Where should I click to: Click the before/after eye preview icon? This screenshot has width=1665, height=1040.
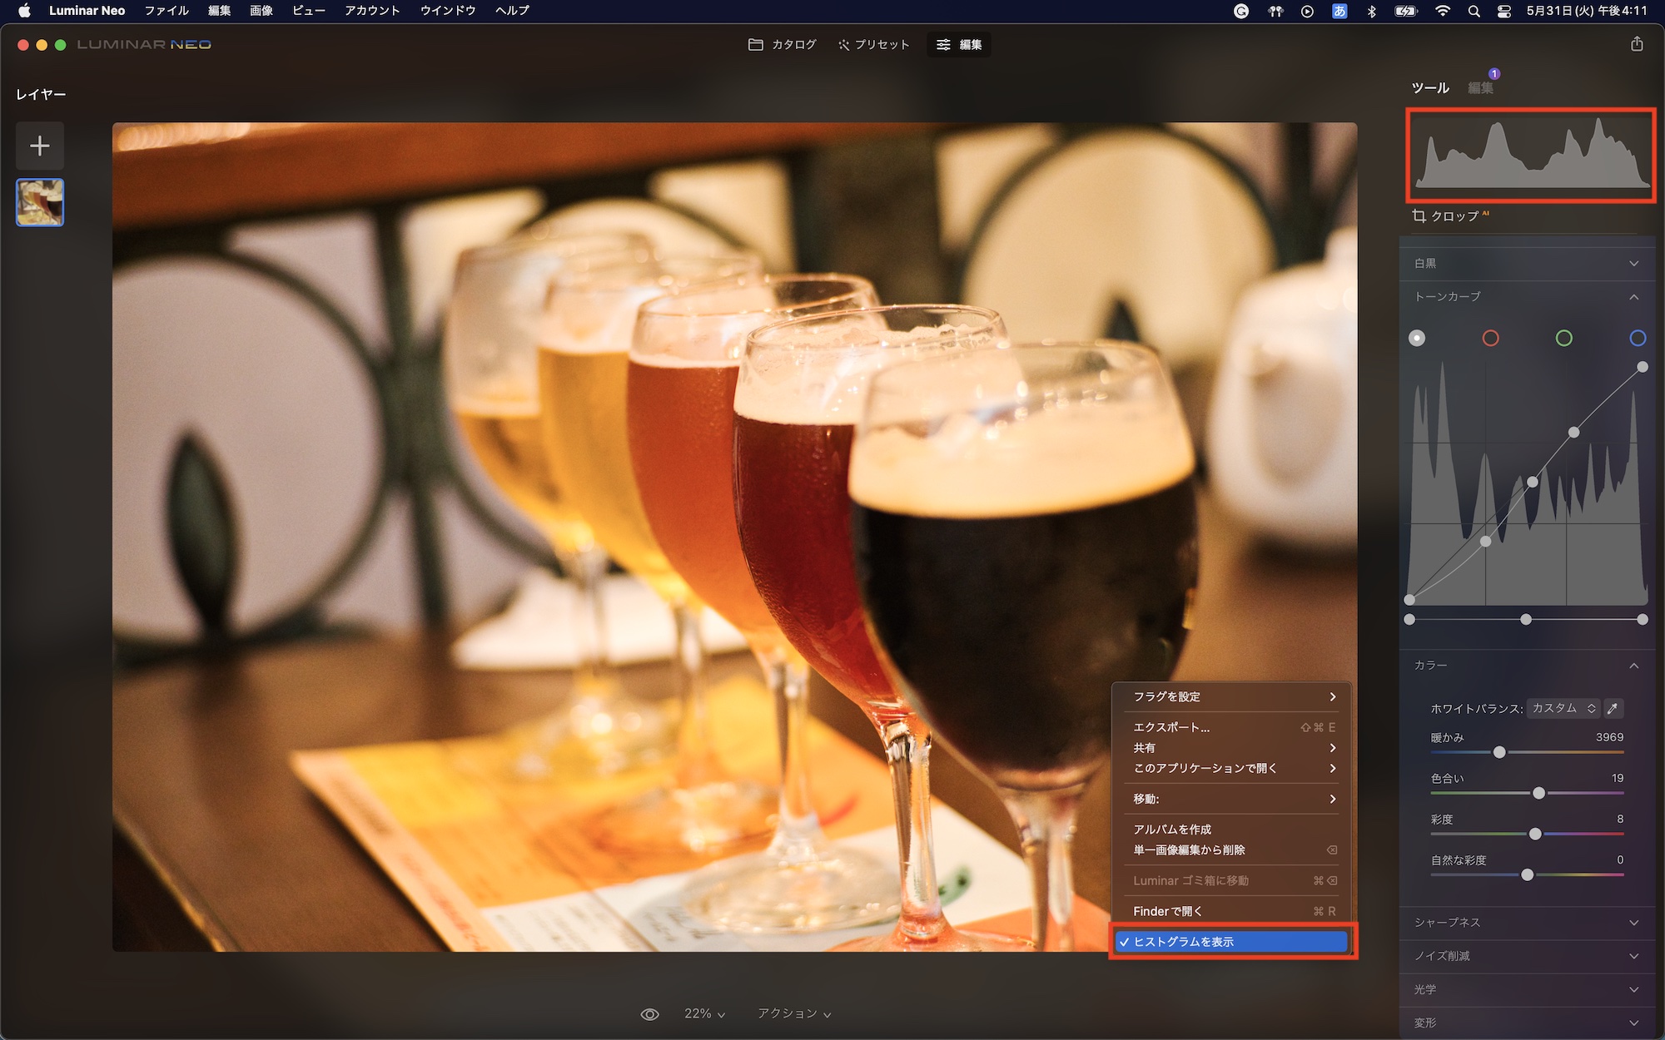click(x=649, y=1014)
